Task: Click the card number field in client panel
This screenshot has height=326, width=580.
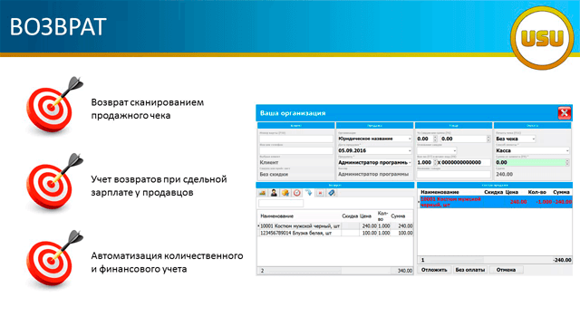Action: 296,139
